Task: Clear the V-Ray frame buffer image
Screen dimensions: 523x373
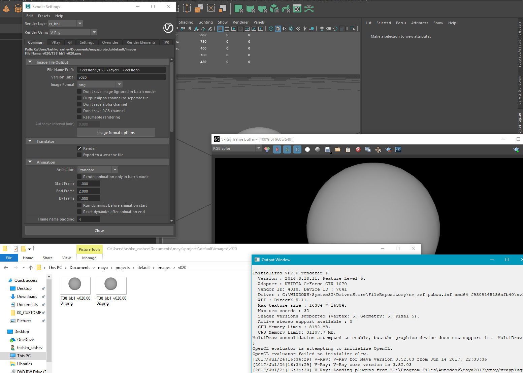Action: tap(358, 149)
